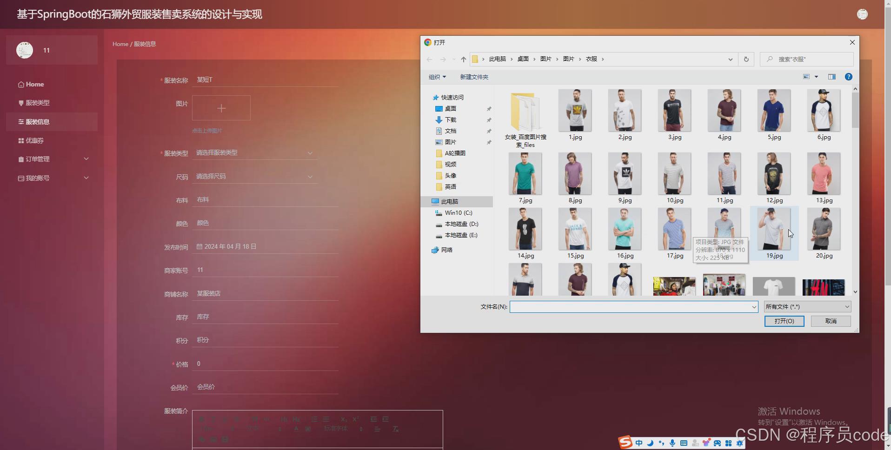Click the Sogou input method logo
The height and width of the screenshot is (450, 891).
[625, 443]
